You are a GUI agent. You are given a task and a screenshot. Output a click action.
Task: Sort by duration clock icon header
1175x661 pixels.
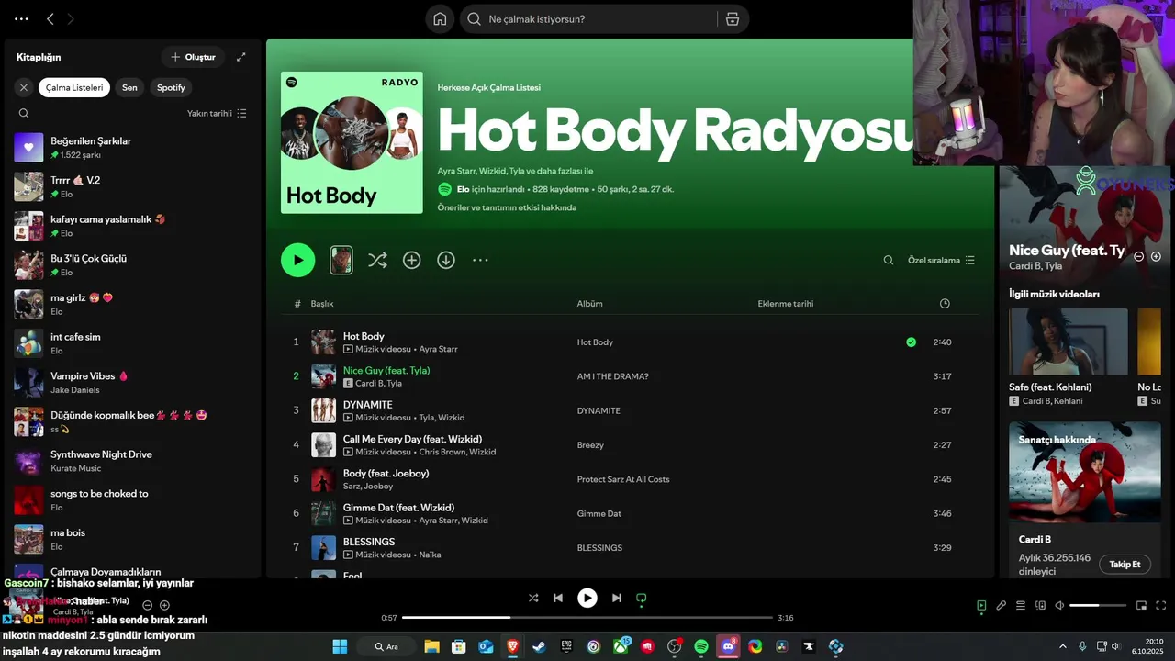tap(945, 304)
